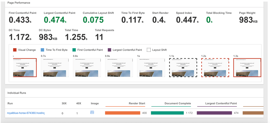Select the 0.8s filmstrip thumbnail
The height and width of the screenshot is (123, 270).
(87, 68)
